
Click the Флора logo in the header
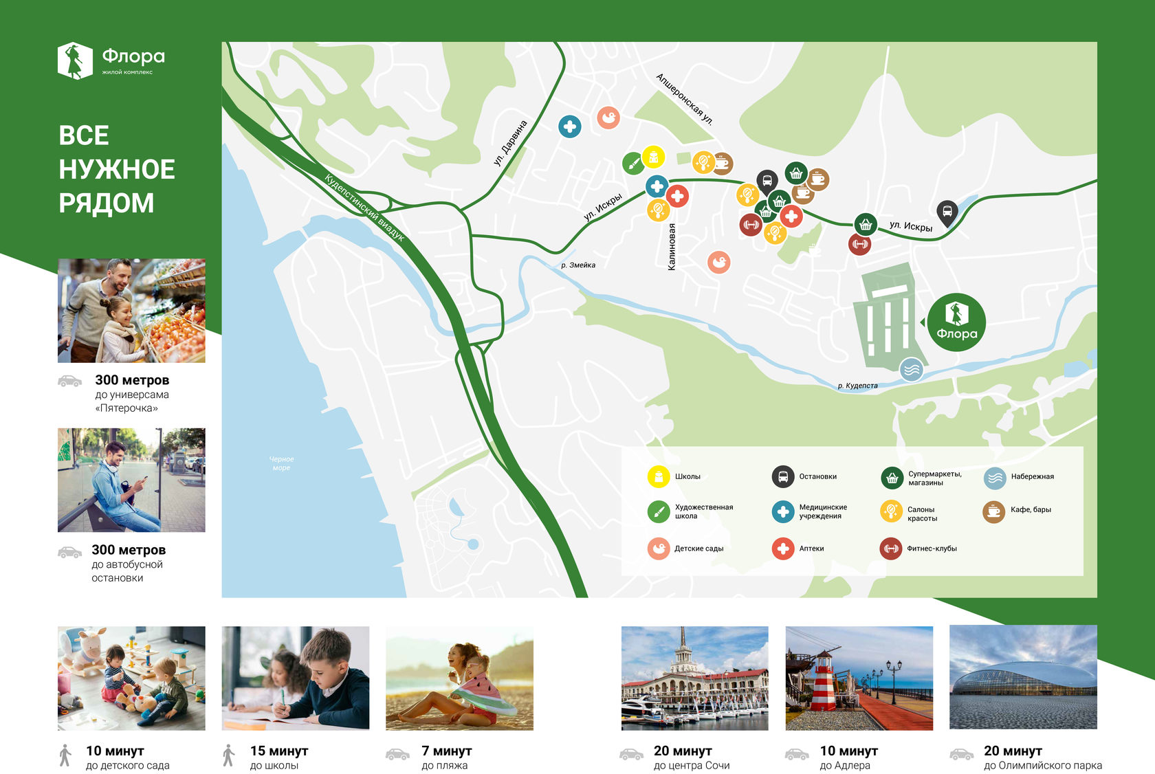click(111, 60)
